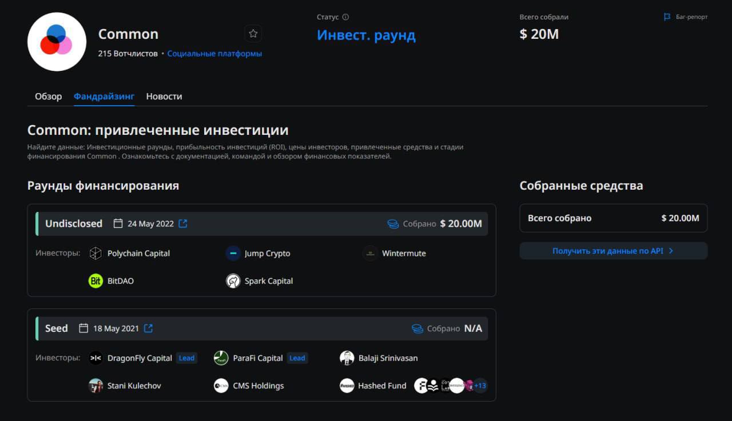Open Hashed Fund investor name
The image size is (732, 421).
click(x=382, y=386)
